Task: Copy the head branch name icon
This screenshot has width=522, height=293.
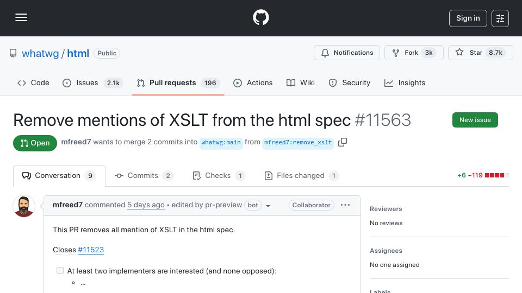Action: (x=343, y=142)
